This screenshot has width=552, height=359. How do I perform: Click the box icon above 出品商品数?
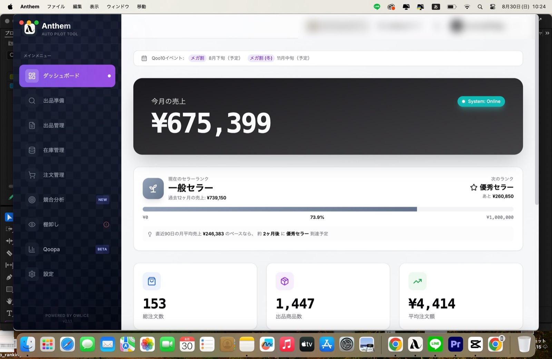click(x=285, y=281)
